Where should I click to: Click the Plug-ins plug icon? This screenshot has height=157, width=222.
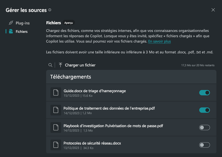click(x=11, y=23)
